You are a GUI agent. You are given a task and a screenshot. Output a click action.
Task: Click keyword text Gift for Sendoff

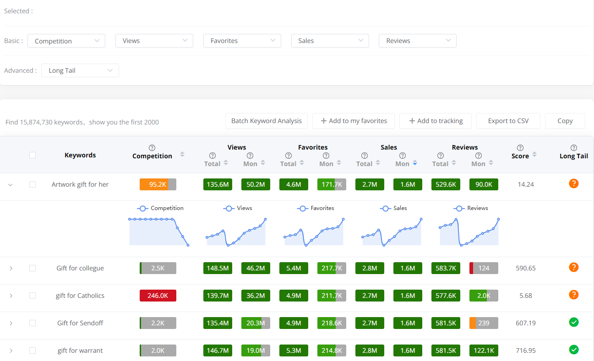click(80, 323)
